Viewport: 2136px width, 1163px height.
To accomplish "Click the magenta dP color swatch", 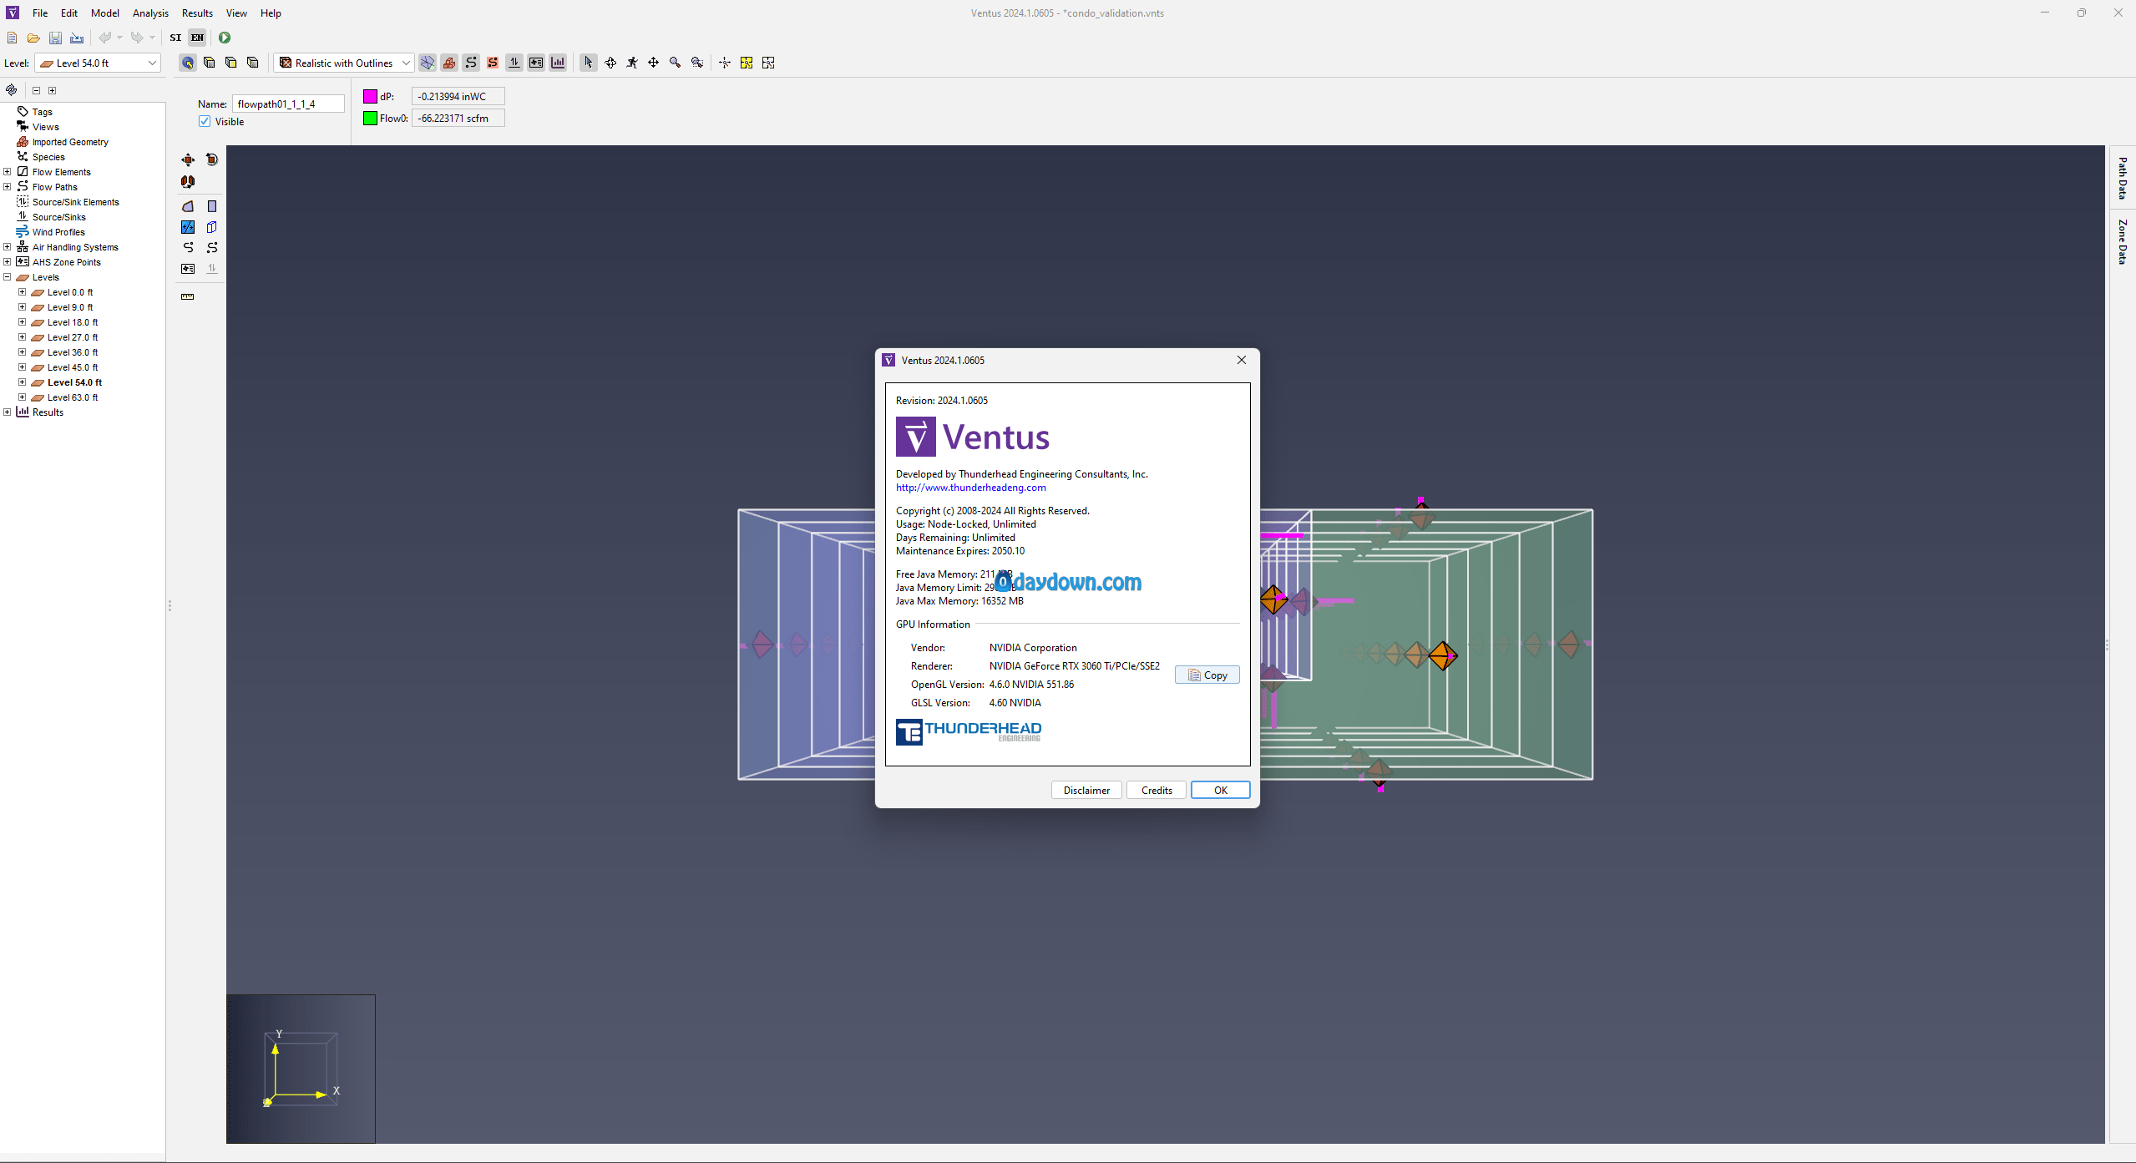I will [370, 97].
